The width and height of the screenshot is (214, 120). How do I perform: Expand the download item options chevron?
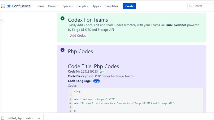point(39,118)
